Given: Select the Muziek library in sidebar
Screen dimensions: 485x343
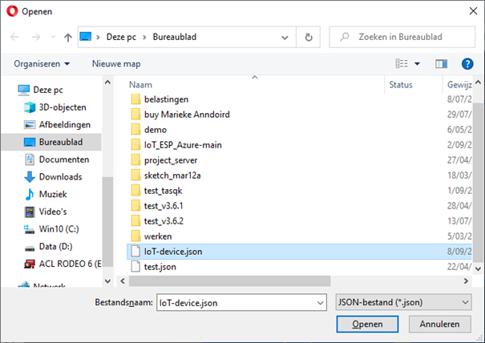Looking at the screenshot, I should coord(53,194).
